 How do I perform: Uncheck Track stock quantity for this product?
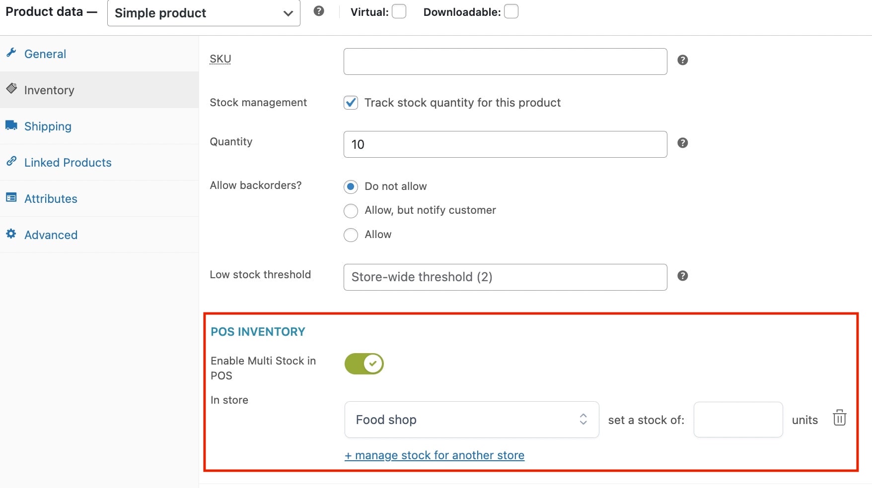351,103
